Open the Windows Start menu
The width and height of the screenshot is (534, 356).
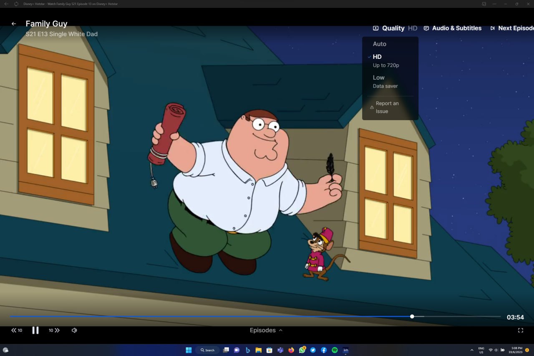pos(189,350)
